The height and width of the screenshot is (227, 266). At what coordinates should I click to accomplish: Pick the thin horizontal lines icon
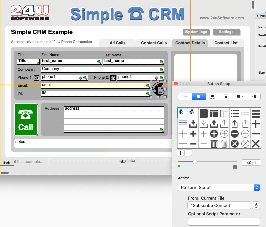[x=183, y=124]
